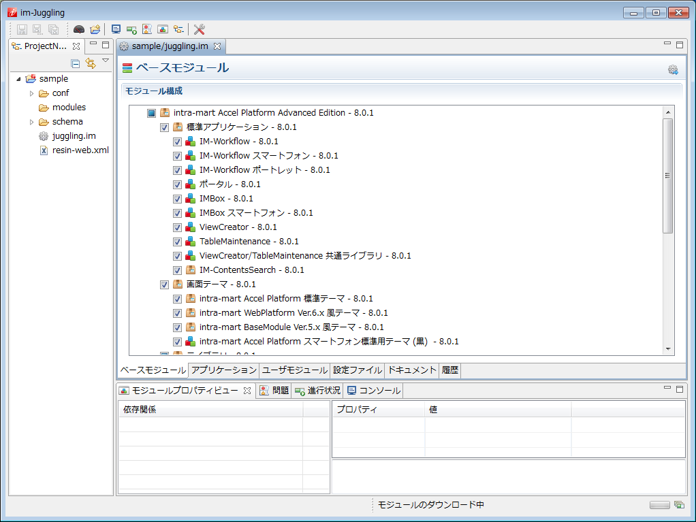The width and height of the screenshot is (696, 522).
Task: Click the new project folder icon
Action: tap(95, 29)
